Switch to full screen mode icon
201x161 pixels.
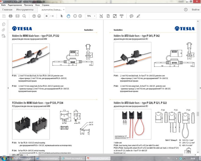pyautogui.click(x=115, y=16)
